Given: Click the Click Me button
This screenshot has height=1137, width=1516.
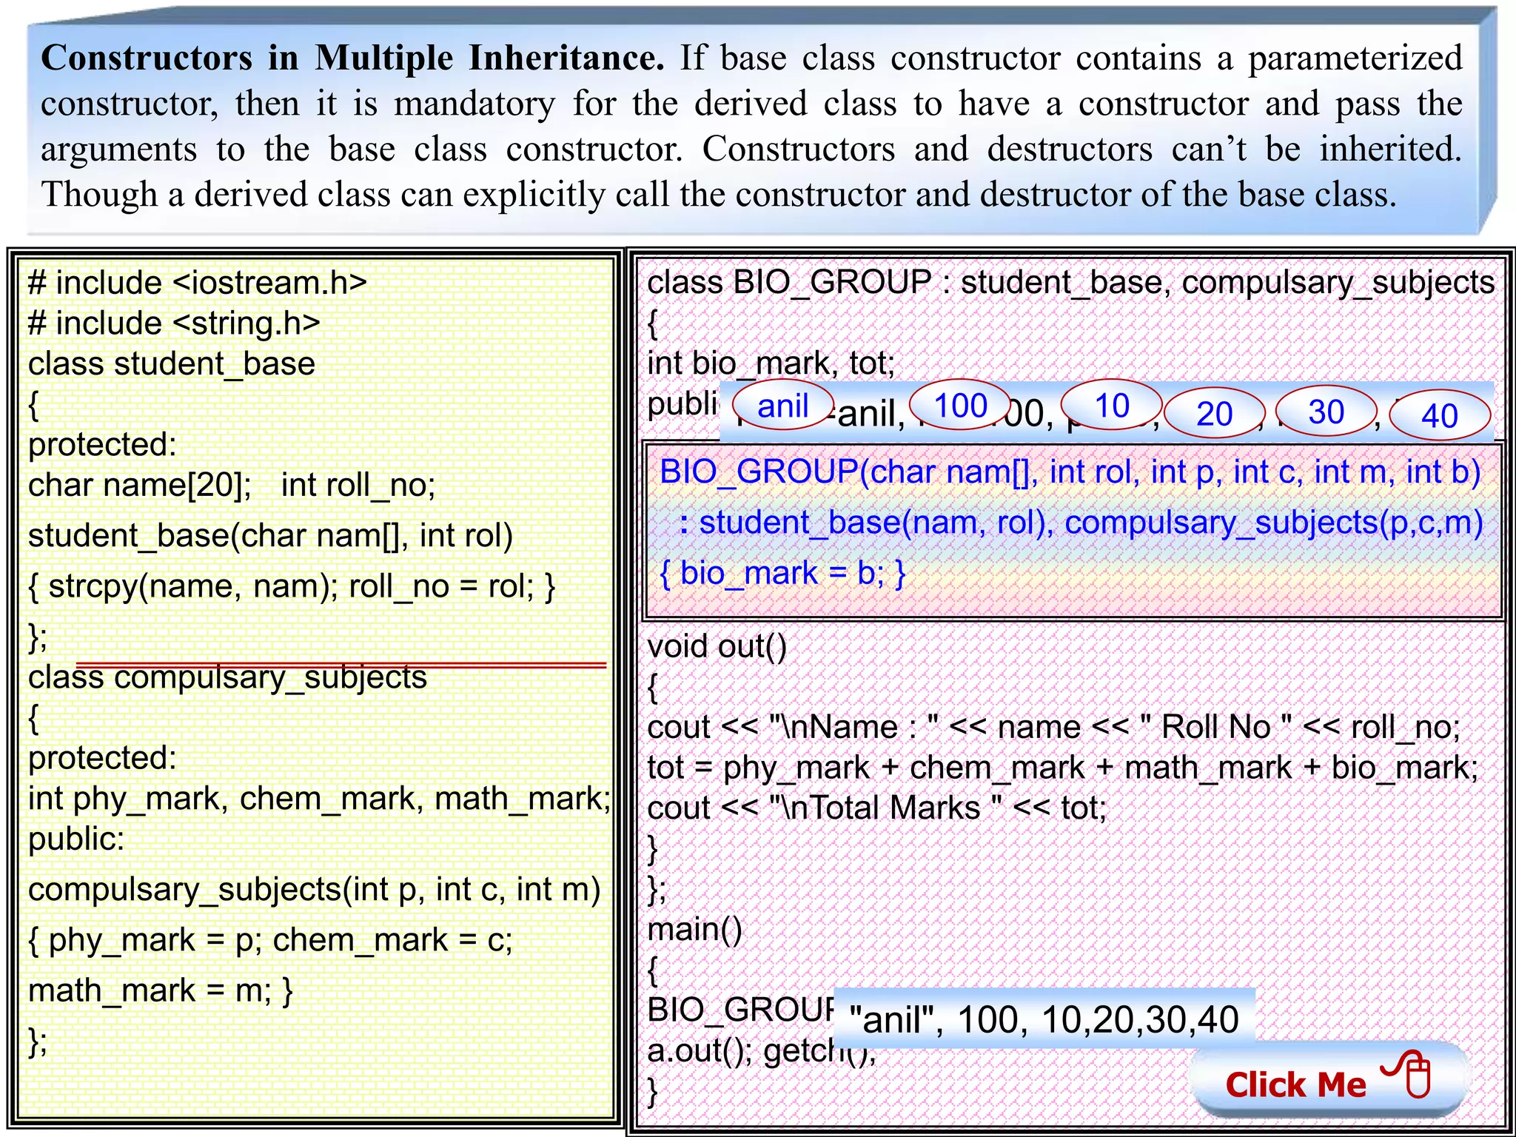Looking at the screenshot, I should tap(1330, 1080).
